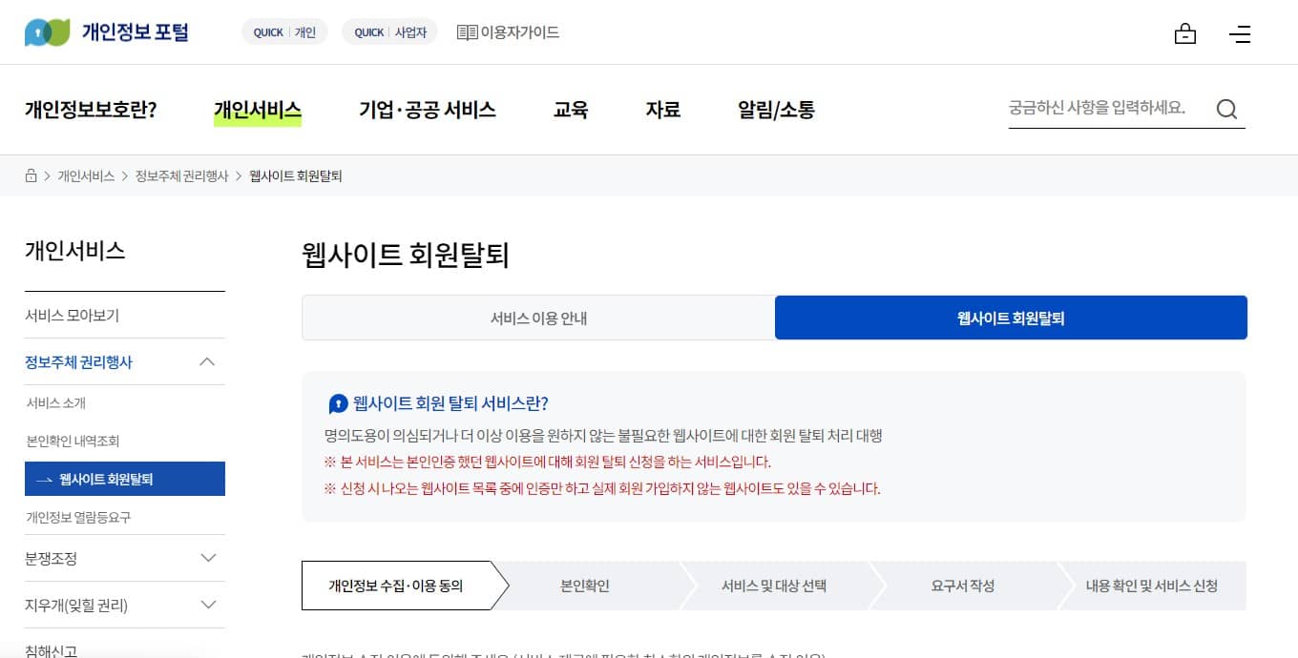This screenshot has height=658, width=1298.
Task: Click the search magnifier icon
Action: pyautogui.click(x=1226, y=109)
